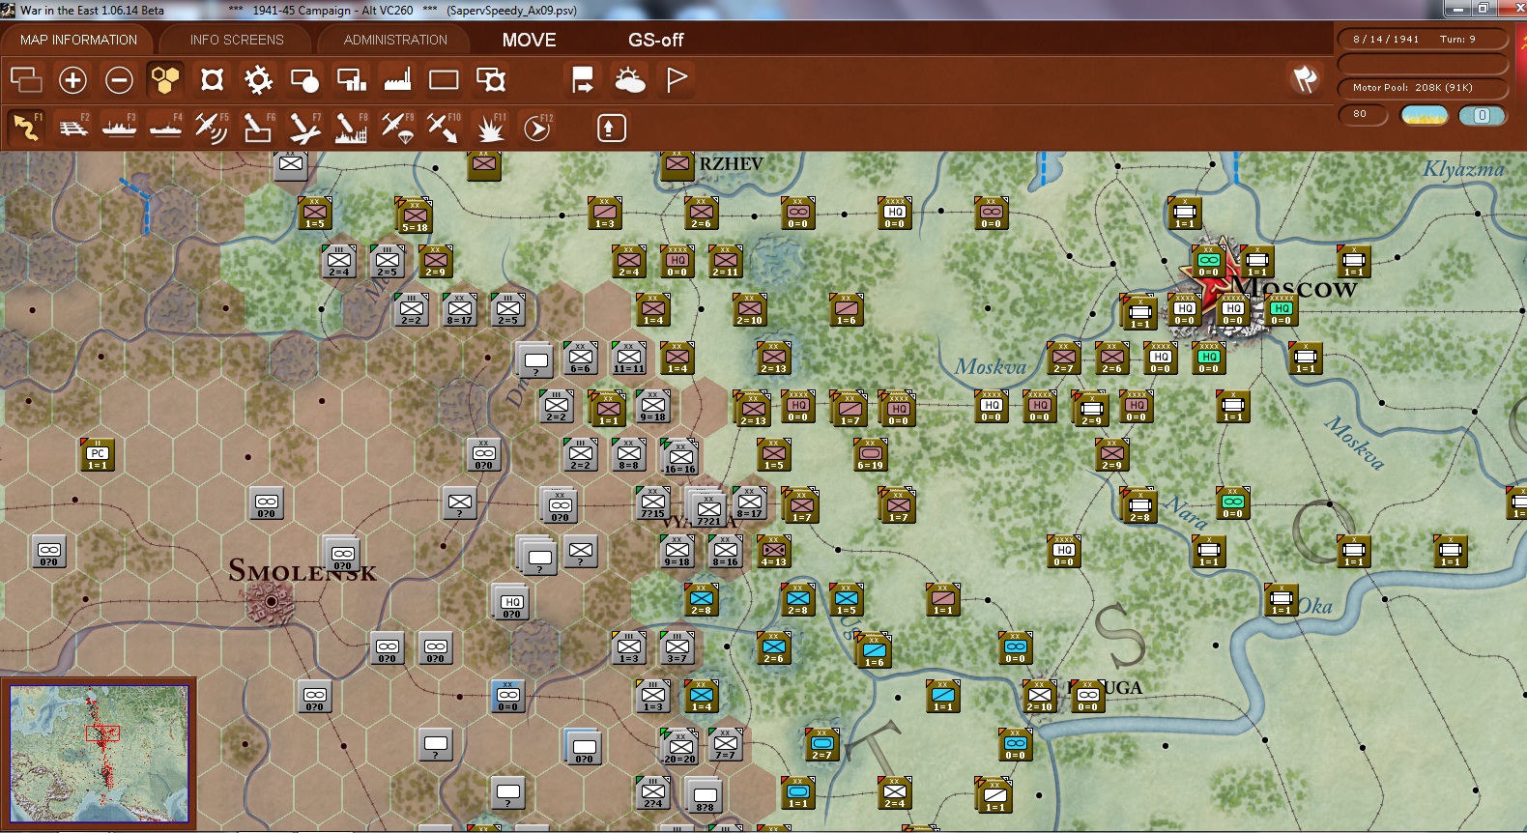
Task: Select the F2 rail movement mode
Action: pyautogui.click(x=73, y=128)
